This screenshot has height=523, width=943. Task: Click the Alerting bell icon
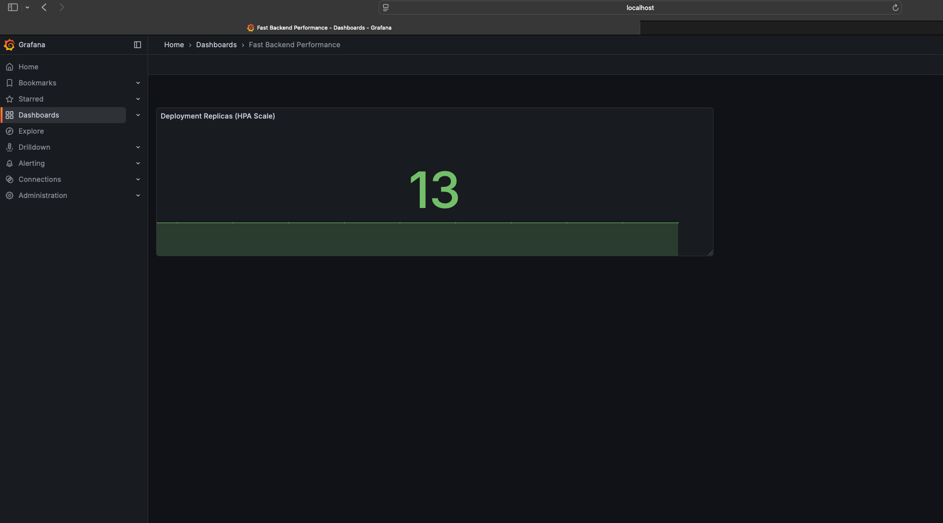pos(10,163)
